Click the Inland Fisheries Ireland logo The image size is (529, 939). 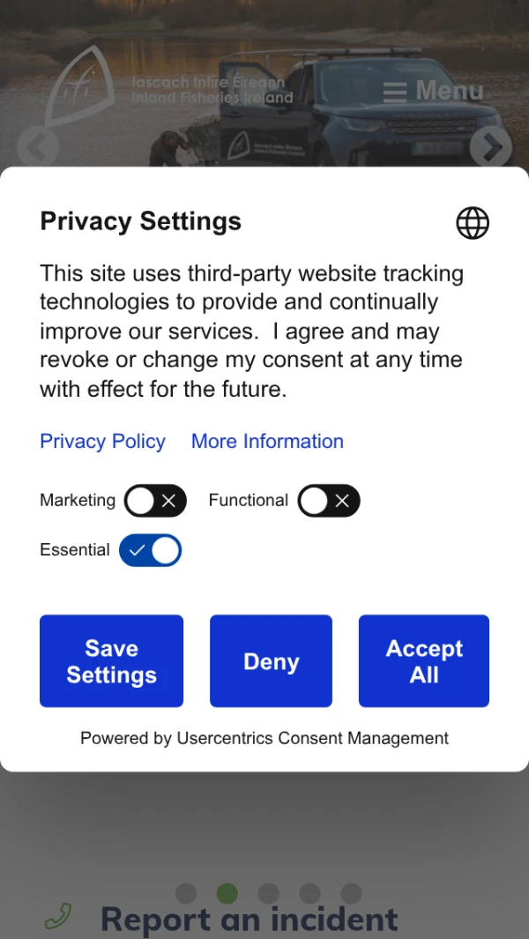pyautogui.click(x=168, y=89)
